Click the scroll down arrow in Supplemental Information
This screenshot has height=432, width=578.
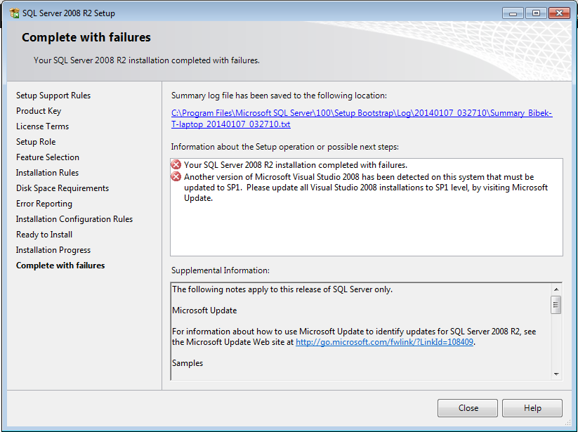pyautogui.click(x=556, y=374)
